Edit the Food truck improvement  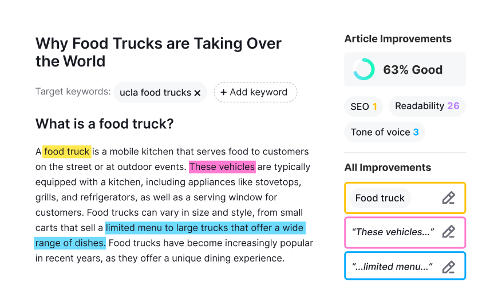pyautogui.click(x=448, y=198)
